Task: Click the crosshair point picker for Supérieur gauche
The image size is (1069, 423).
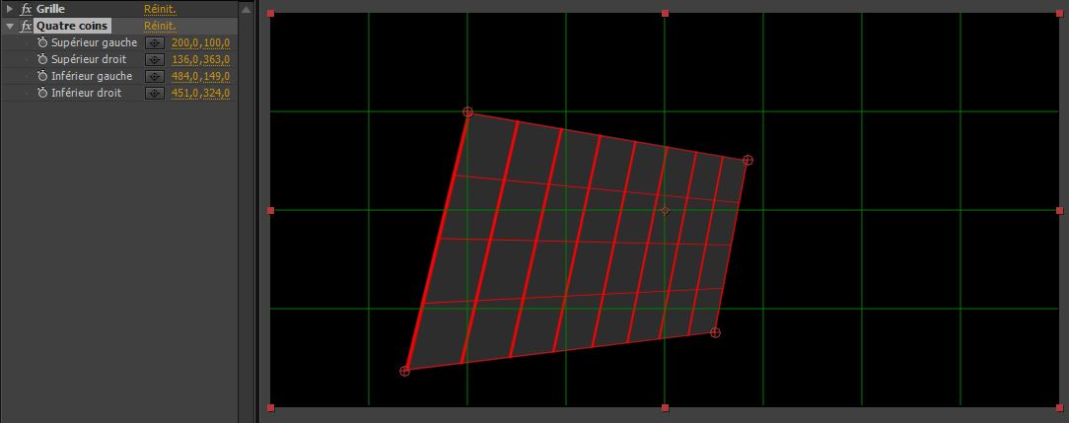Action: [x=155, y=43]
